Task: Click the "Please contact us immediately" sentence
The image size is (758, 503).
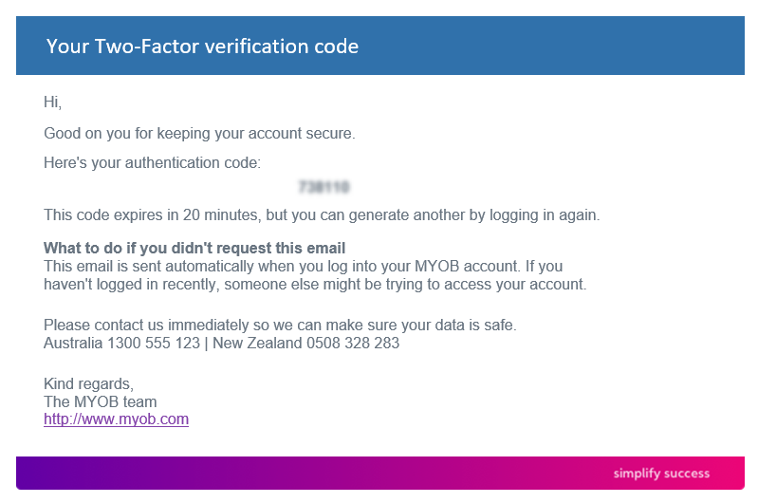Action: [x=280, y=326]
